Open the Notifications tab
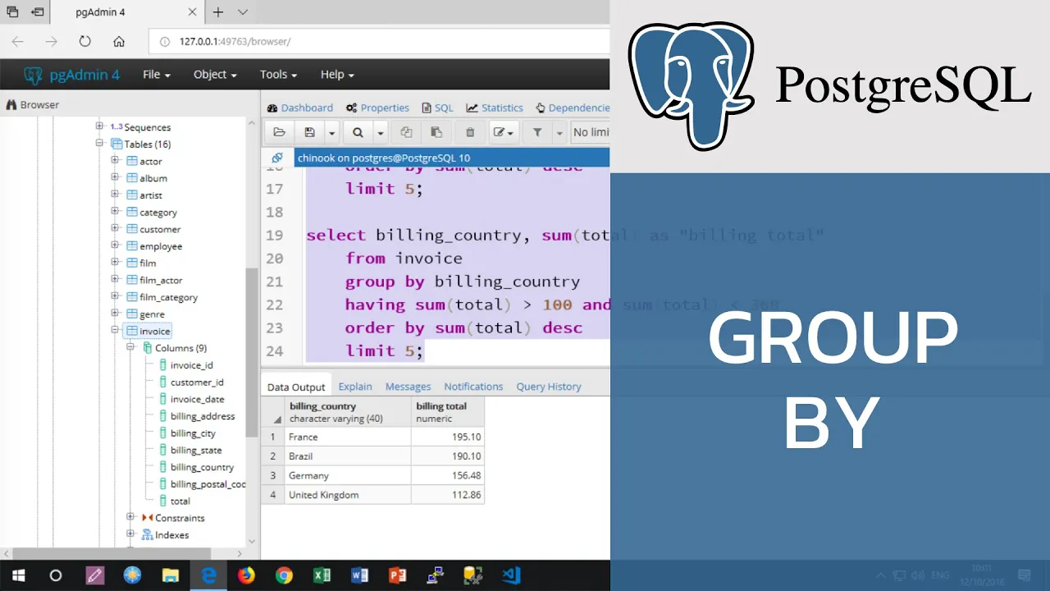The width and height of the screenshot is (1050, 591). 473,387
